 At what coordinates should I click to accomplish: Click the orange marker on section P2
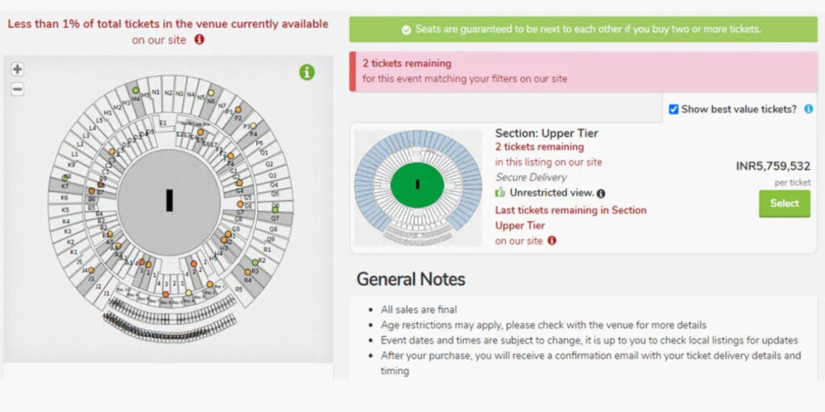238,109
